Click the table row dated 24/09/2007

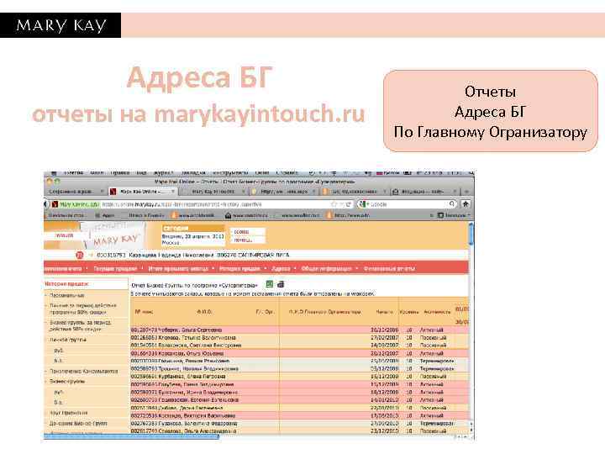299,346
